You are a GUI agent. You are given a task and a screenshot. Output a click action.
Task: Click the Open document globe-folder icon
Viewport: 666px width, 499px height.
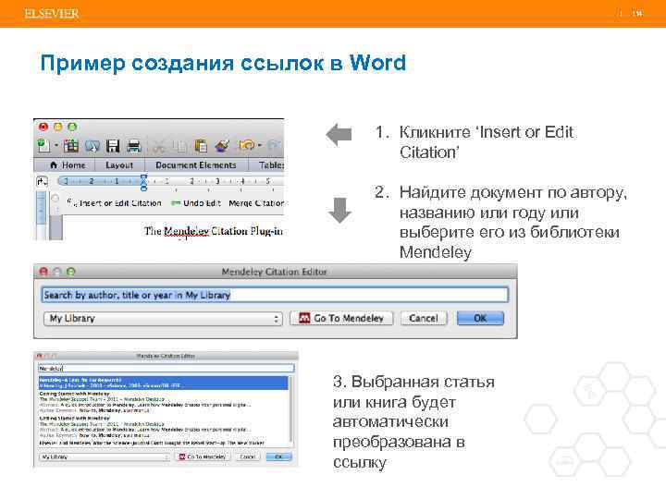[x=92, y=146]
